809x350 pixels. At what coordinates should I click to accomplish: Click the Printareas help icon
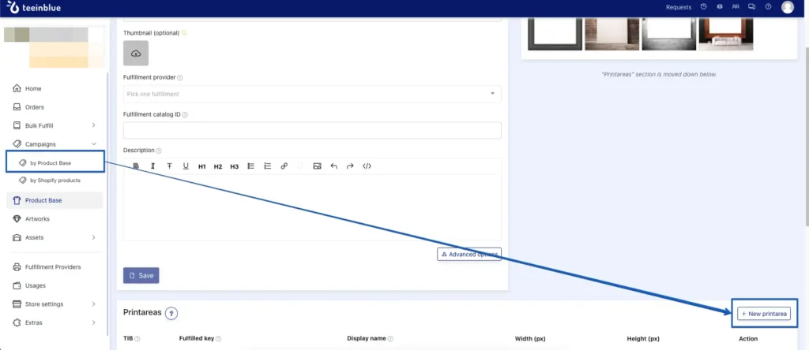click(171, 313)
